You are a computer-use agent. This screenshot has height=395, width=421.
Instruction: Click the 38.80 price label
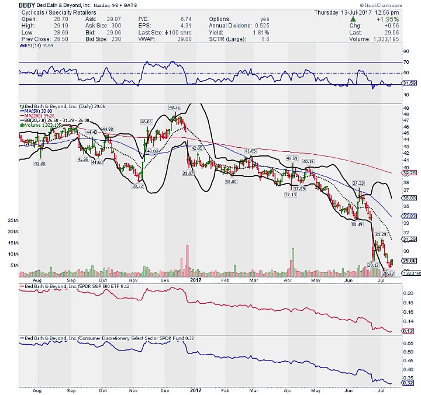click(231, 182)
